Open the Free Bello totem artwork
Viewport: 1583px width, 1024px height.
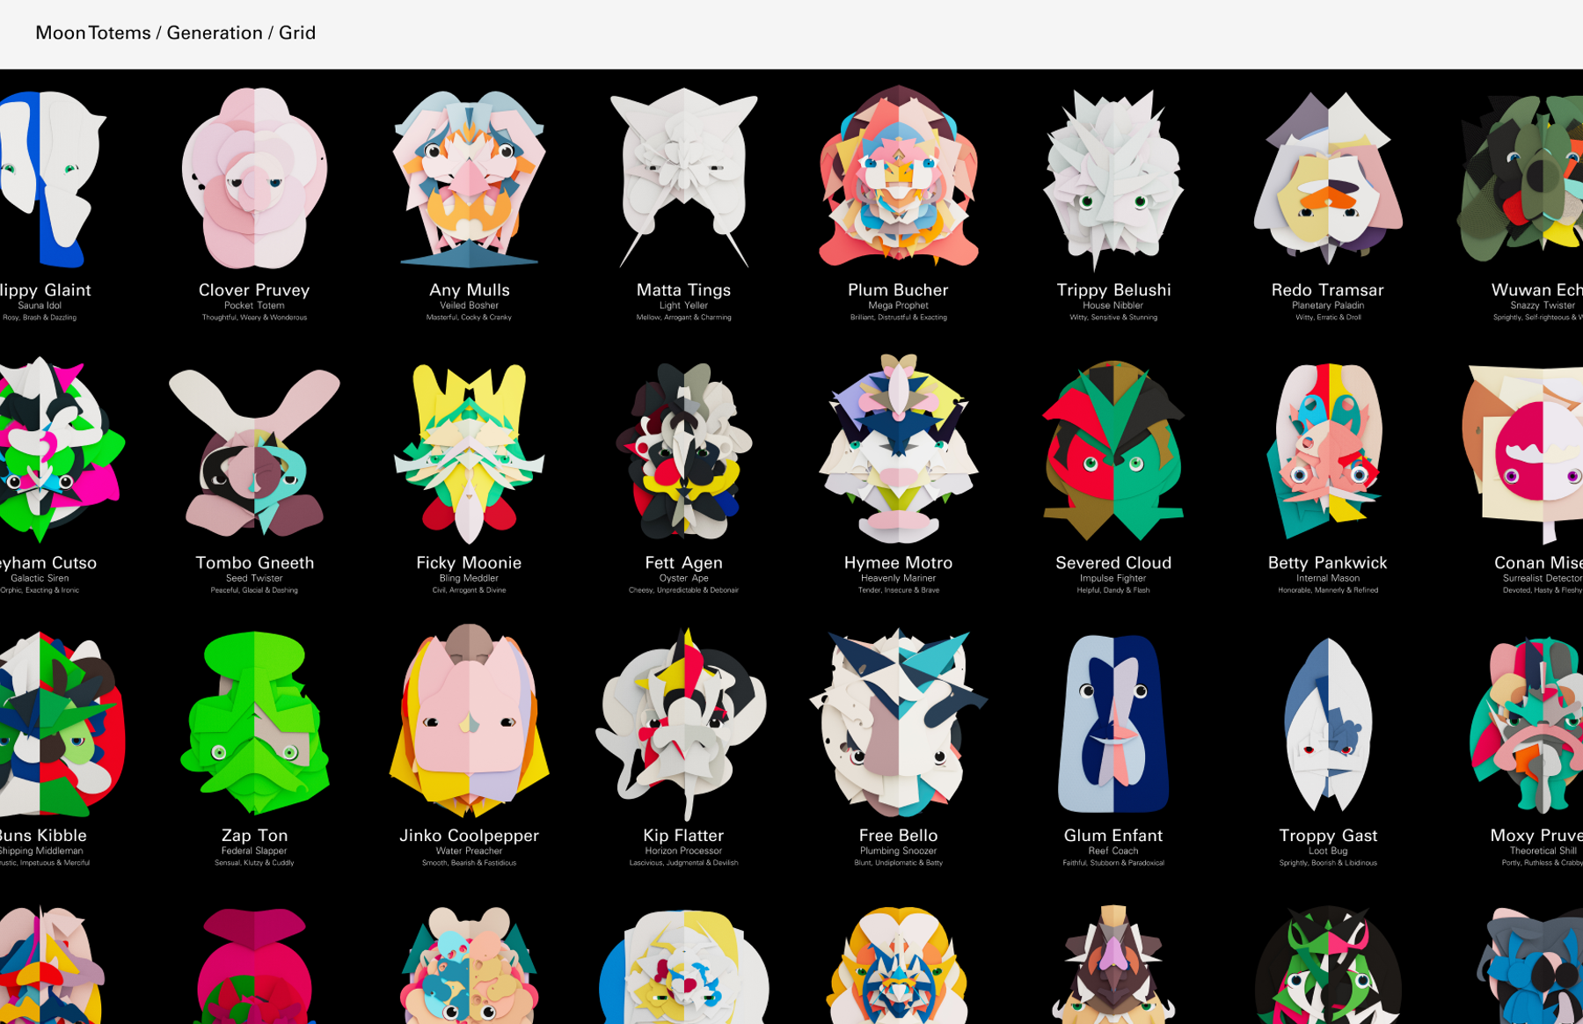898,722
